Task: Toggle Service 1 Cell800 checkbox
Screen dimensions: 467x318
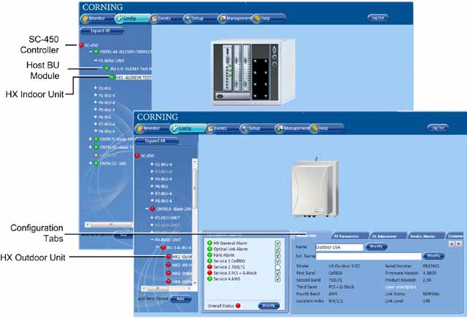Action: point(278,261)
